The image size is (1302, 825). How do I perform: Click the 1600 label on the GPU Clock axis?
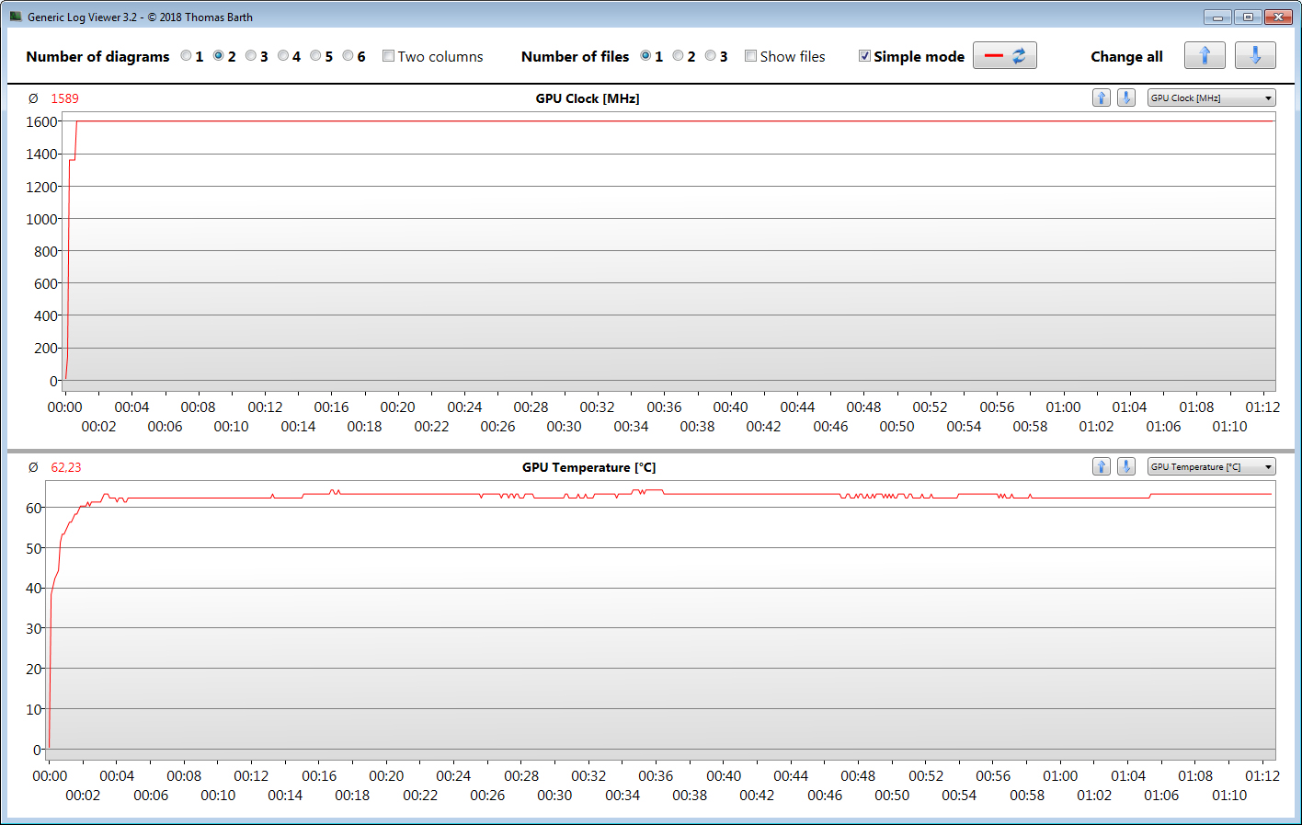42,121
